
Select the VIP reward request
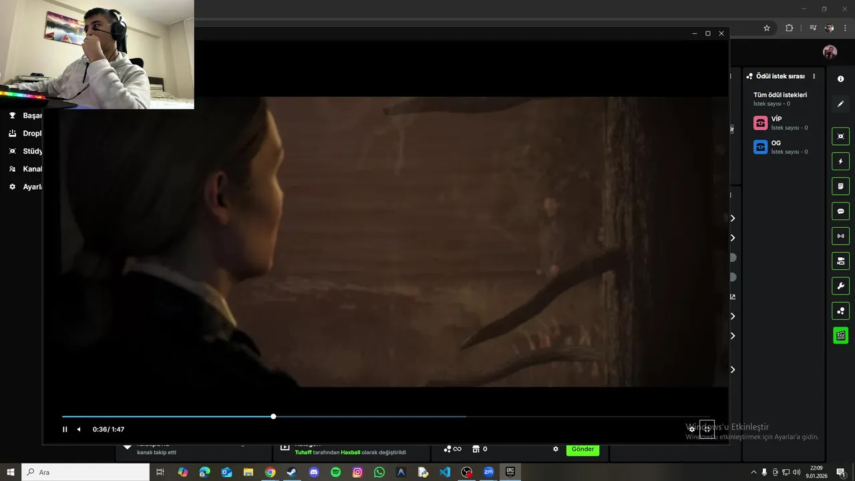click(x=782, y=123)
